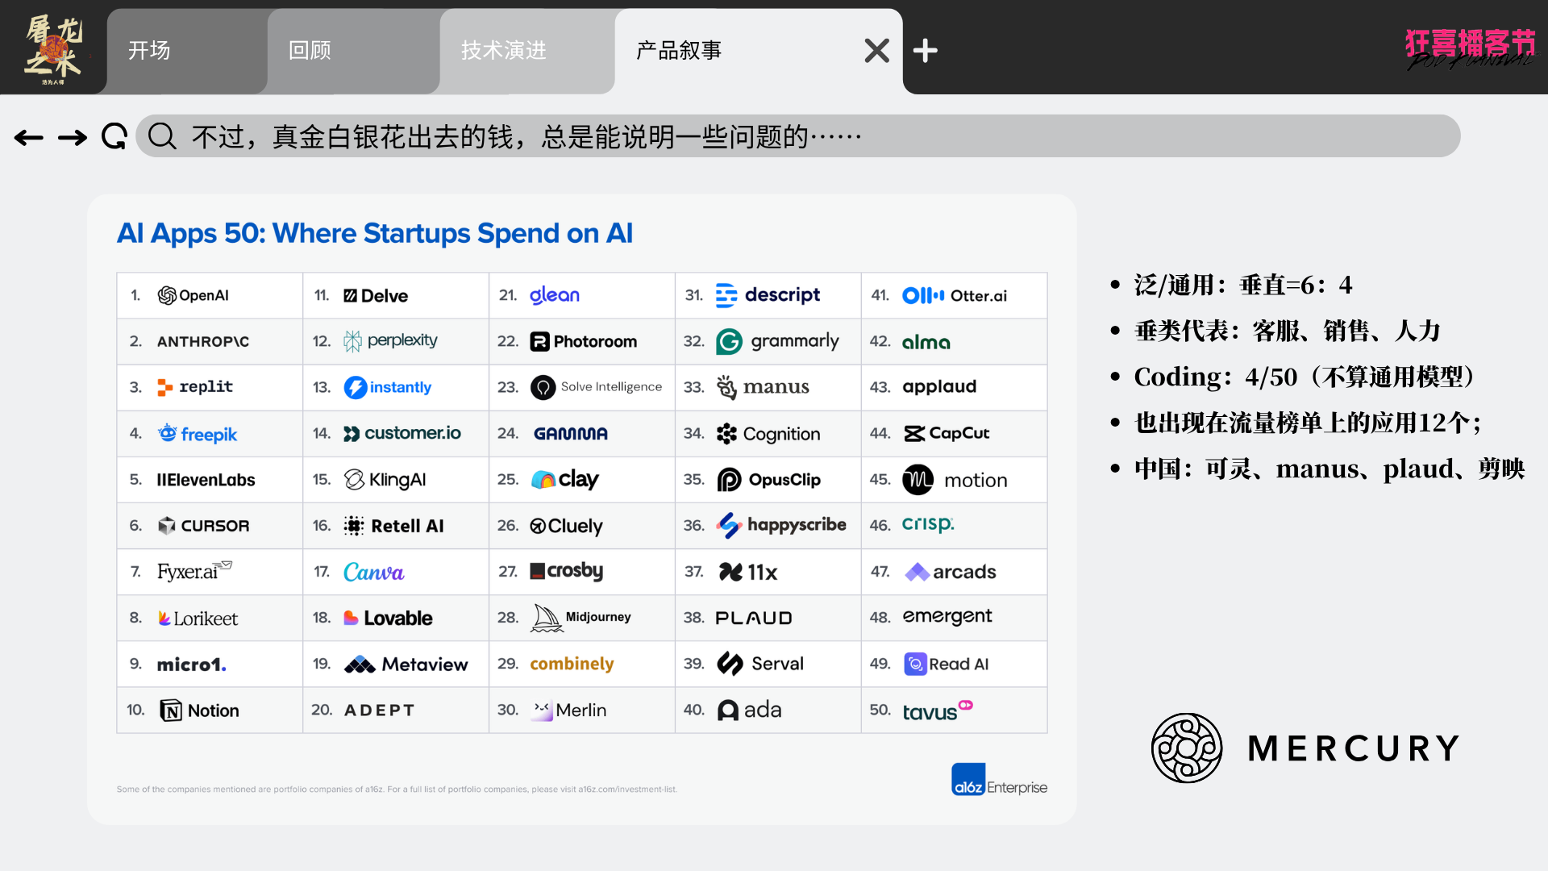Select the Notion logo at rank 10
Viewport: 1548px width, 871px height.
click(200, 711)
